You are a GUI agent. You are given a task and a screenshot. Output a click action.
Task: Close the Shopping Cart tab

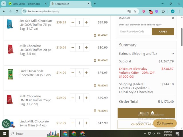[x=88, y=4]
